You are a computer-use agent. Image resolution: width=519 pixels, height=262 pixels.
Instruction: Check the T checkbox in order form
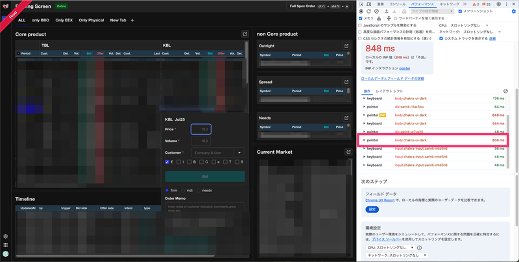pyautogui.click(x=225, y=162)
